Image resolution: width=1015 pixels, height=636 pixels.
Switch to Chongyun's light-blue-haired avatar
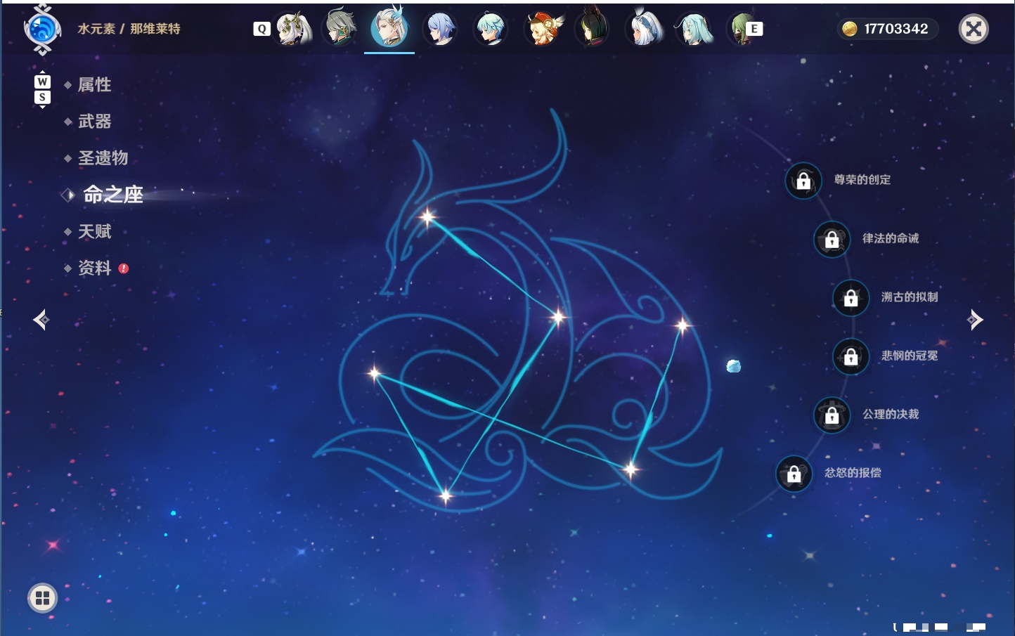(x=491, y=29)
